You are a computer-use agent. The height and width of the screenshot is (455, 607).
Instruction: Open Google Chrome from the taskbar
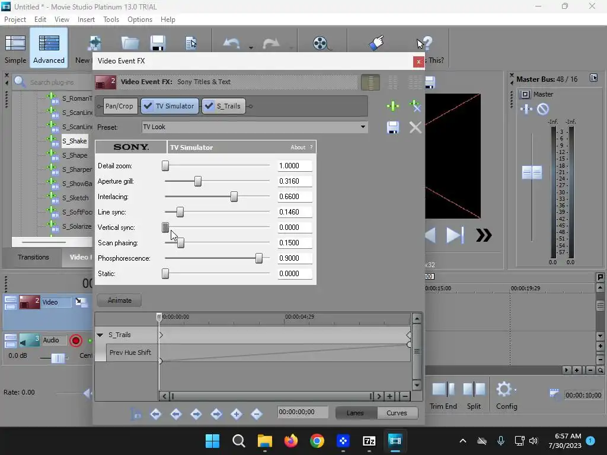coord(317,441)
